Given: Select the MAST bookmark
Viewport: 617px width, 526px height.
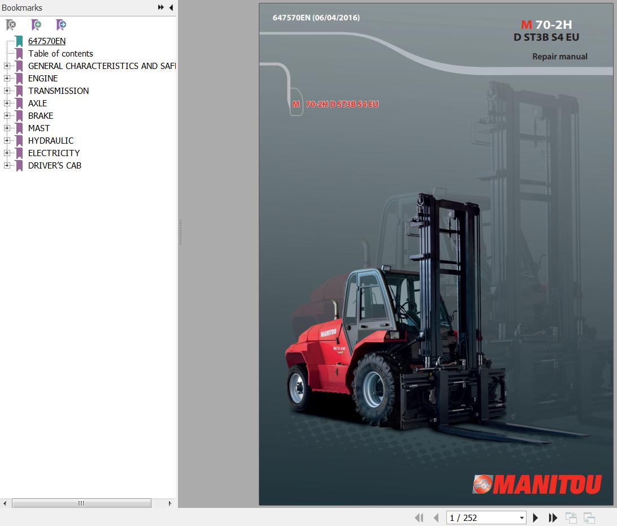Looking at the screenshot, I should 39,128.
